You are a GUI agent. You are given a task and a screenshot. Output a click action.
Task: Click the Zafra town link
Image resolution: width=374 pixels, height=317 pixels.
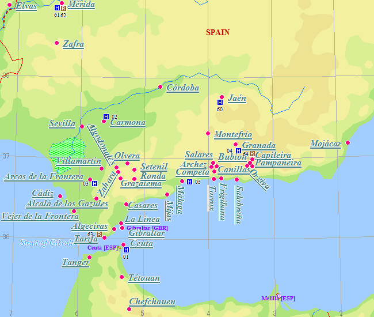[x=74, y=44]
